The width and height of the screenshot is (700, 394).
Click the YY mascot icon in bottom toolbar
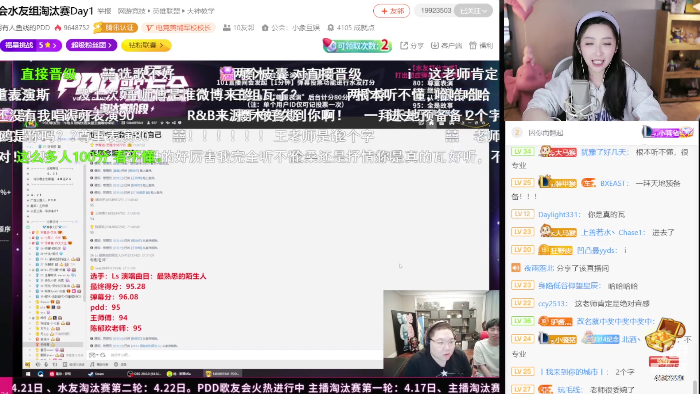28,364
